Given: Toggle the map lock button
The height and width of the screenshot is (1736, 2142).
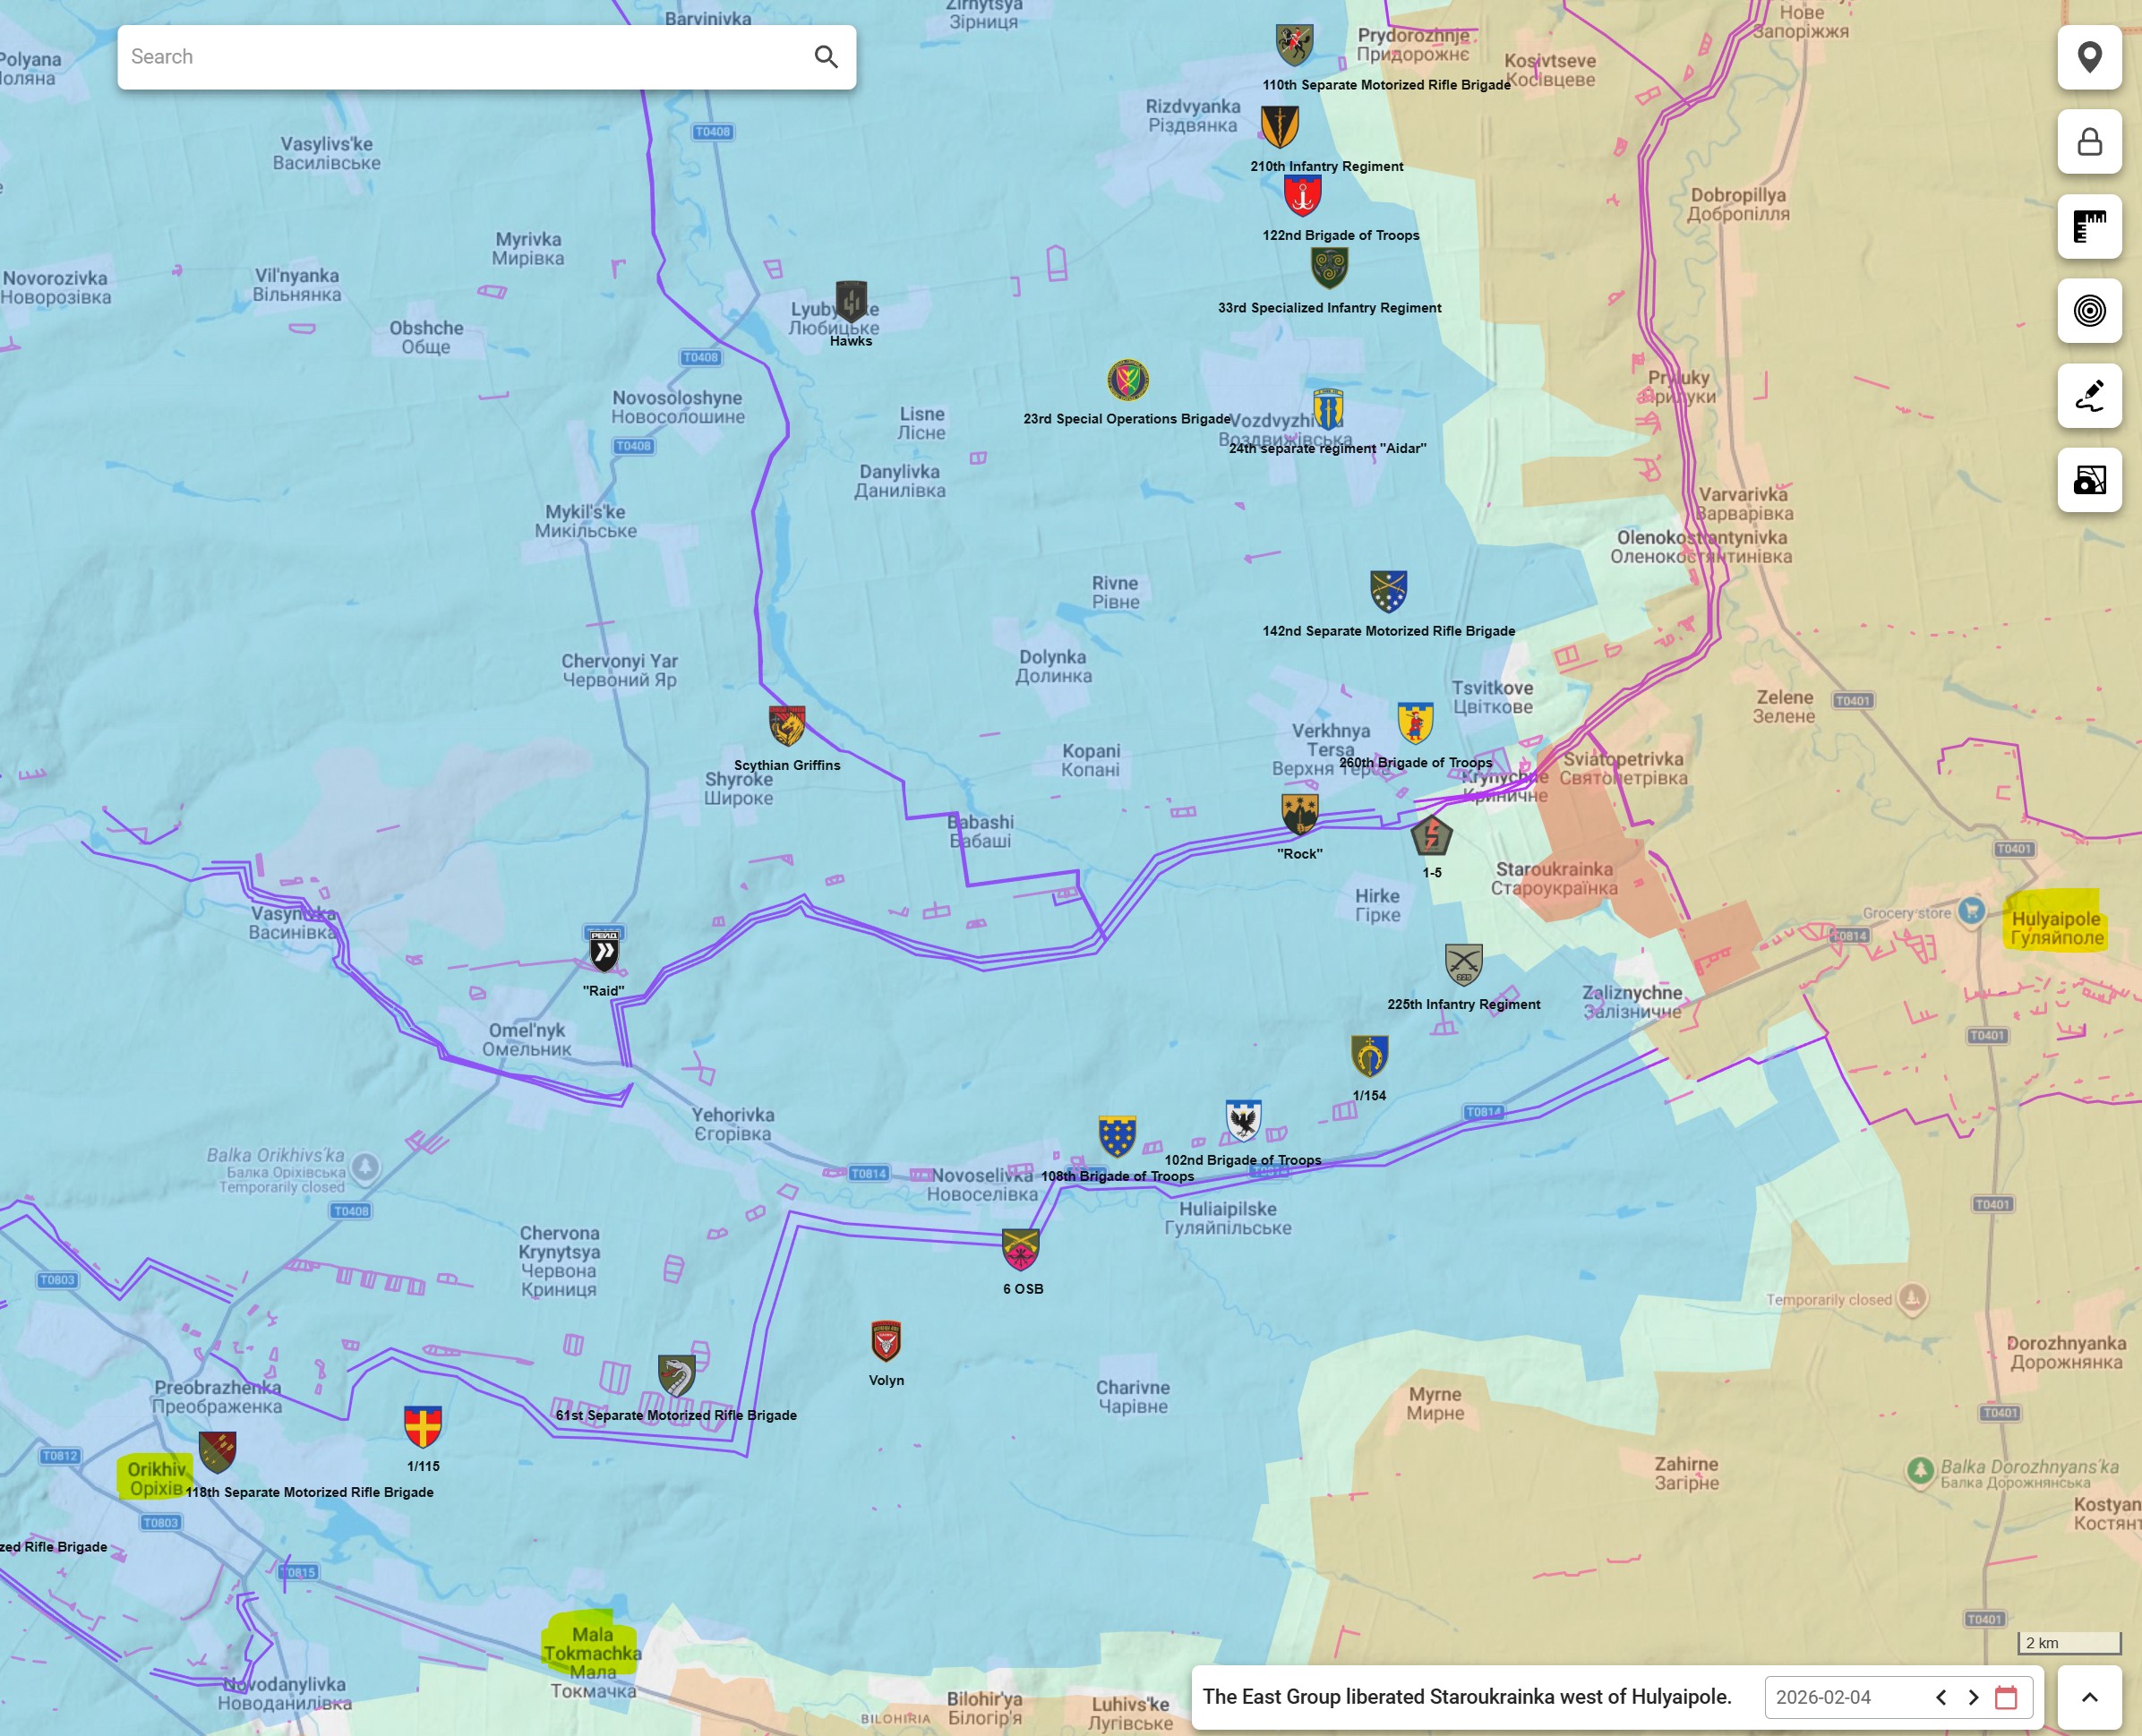Looking at the screenshot, I should pyautogui.click(x=2089, y=142).
